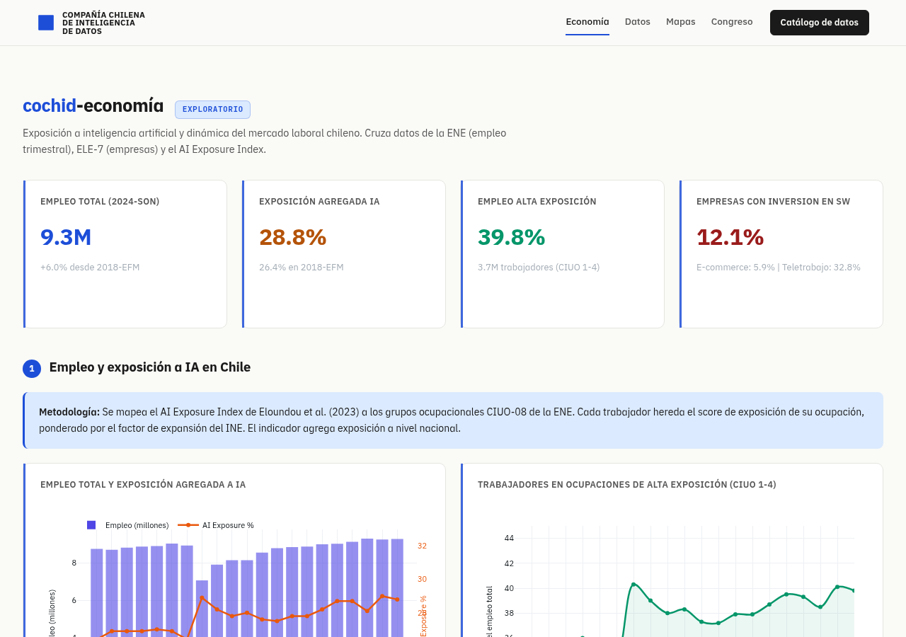
Task: Toggle the Empleo (millones) legend swatch
Action: 91,525
